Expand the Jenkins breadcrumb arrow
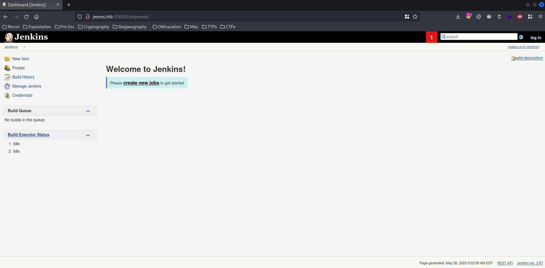This screenshot has height=268, width=545. coord(24,47)
